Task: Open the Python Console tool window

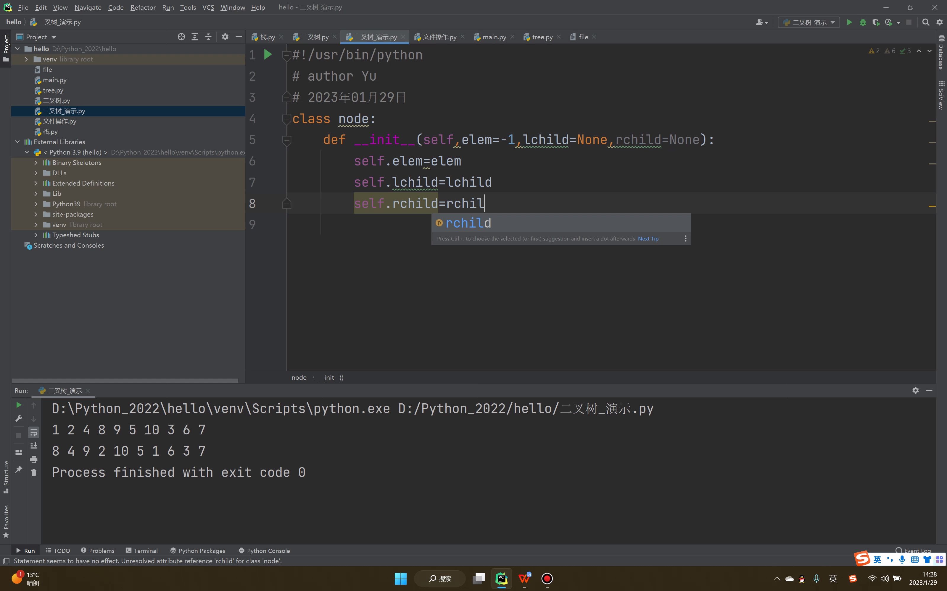Action: 264,550
